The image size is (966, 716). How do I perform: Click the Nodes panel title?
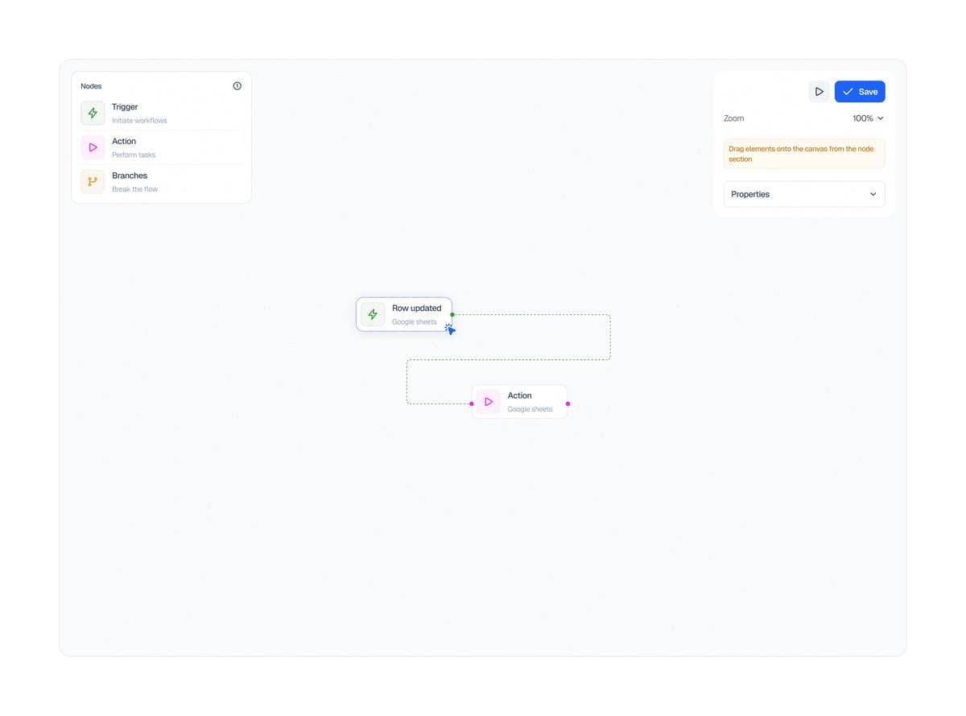pos(91,85)
